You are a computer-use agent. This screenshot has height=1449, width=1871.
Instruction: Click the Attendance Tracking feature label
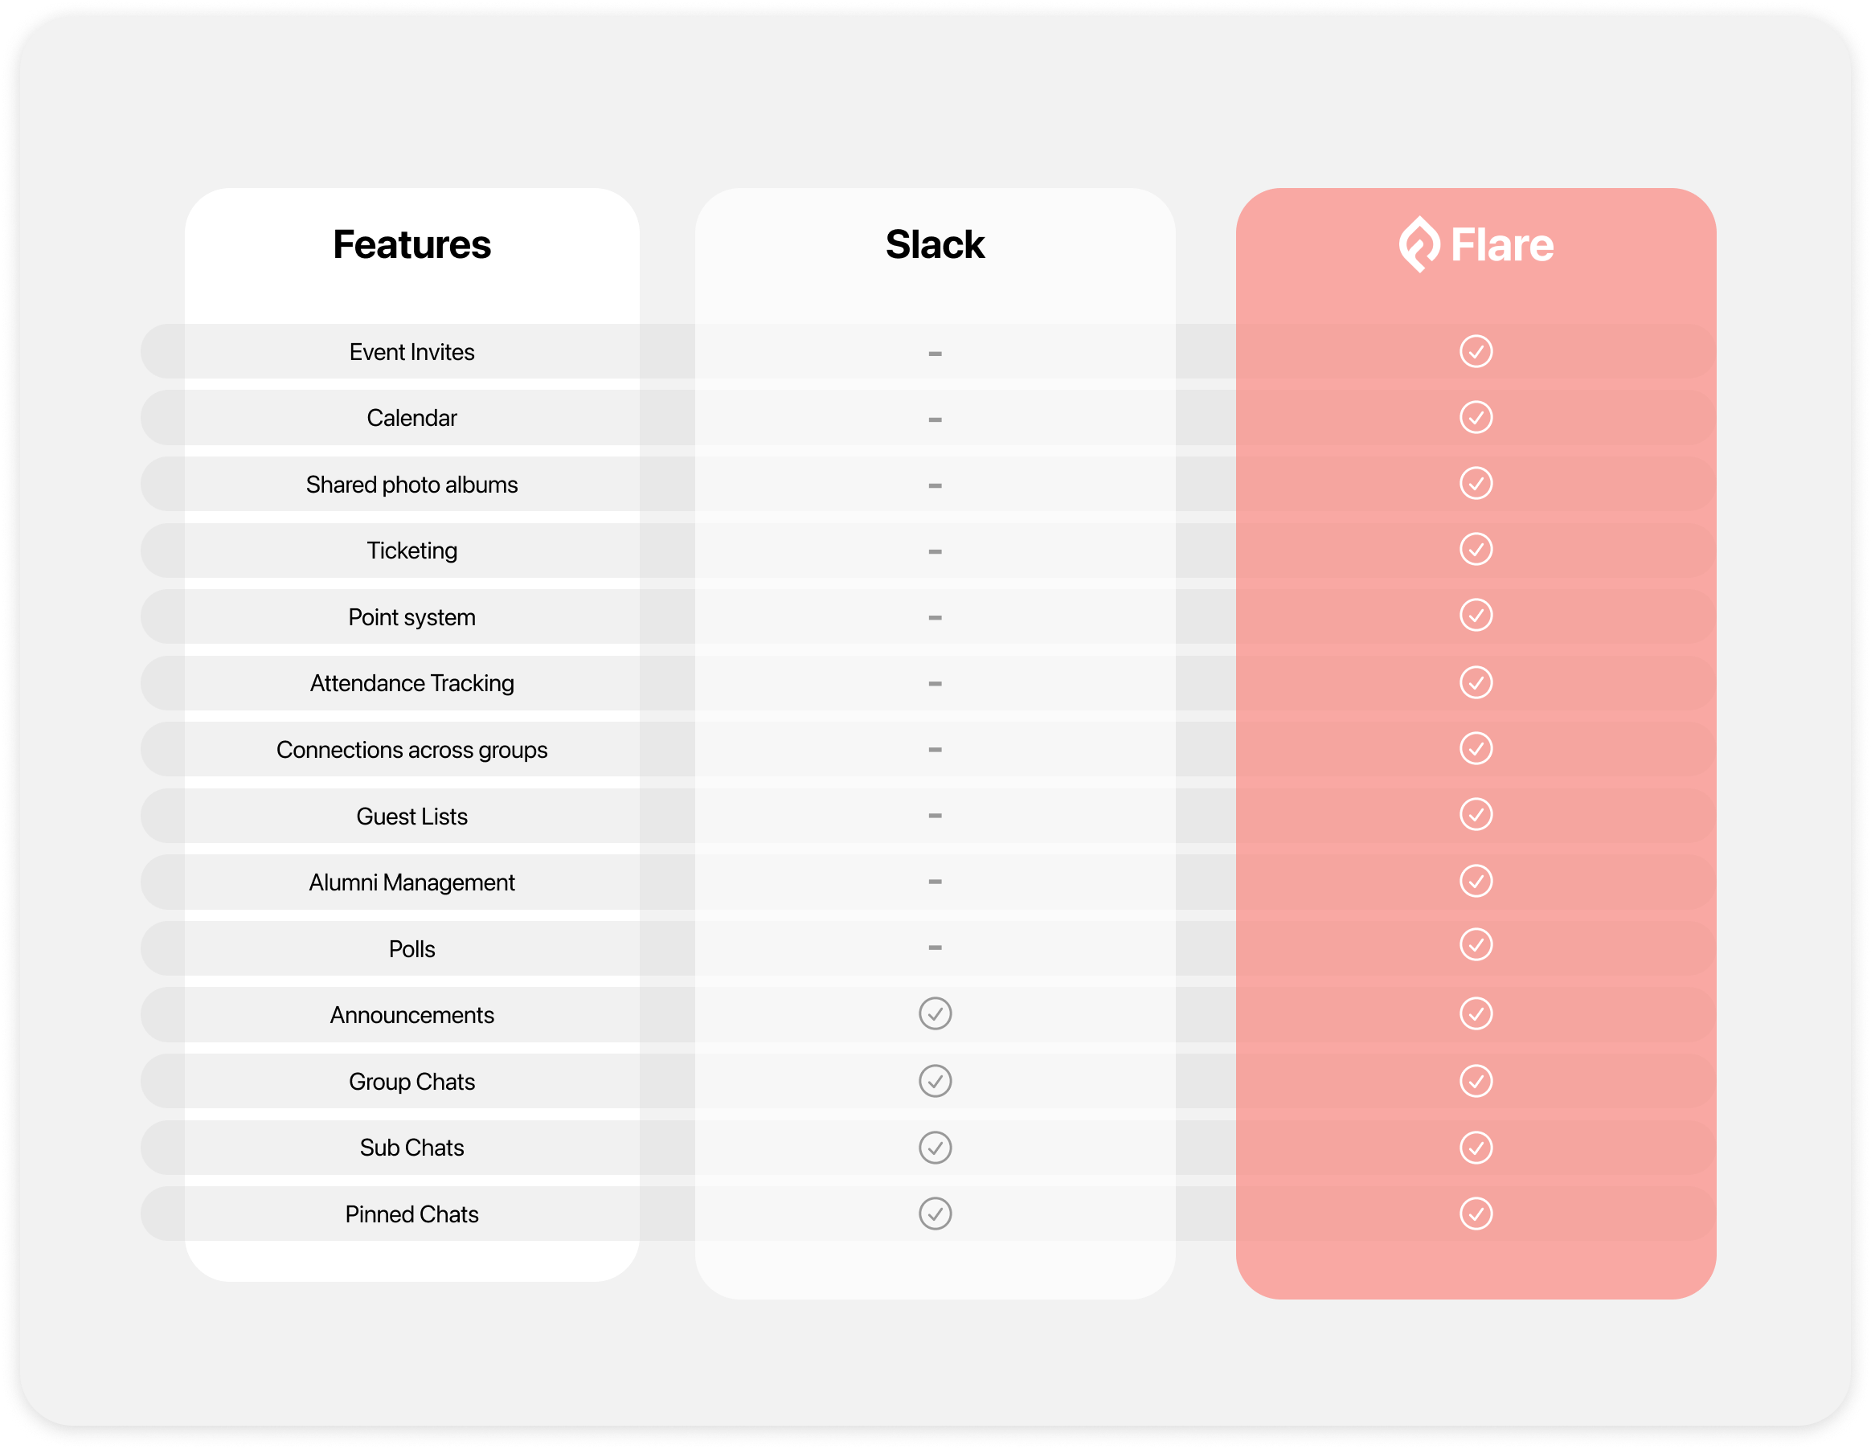point(412,683)
